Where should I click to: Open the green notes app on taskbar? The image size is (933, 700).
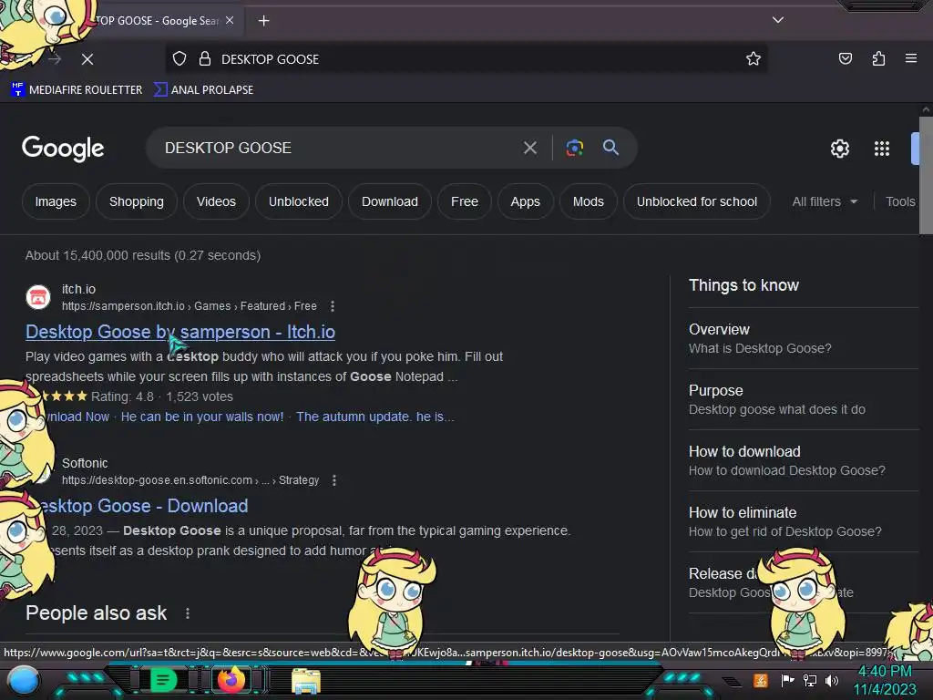coord(163,680)
